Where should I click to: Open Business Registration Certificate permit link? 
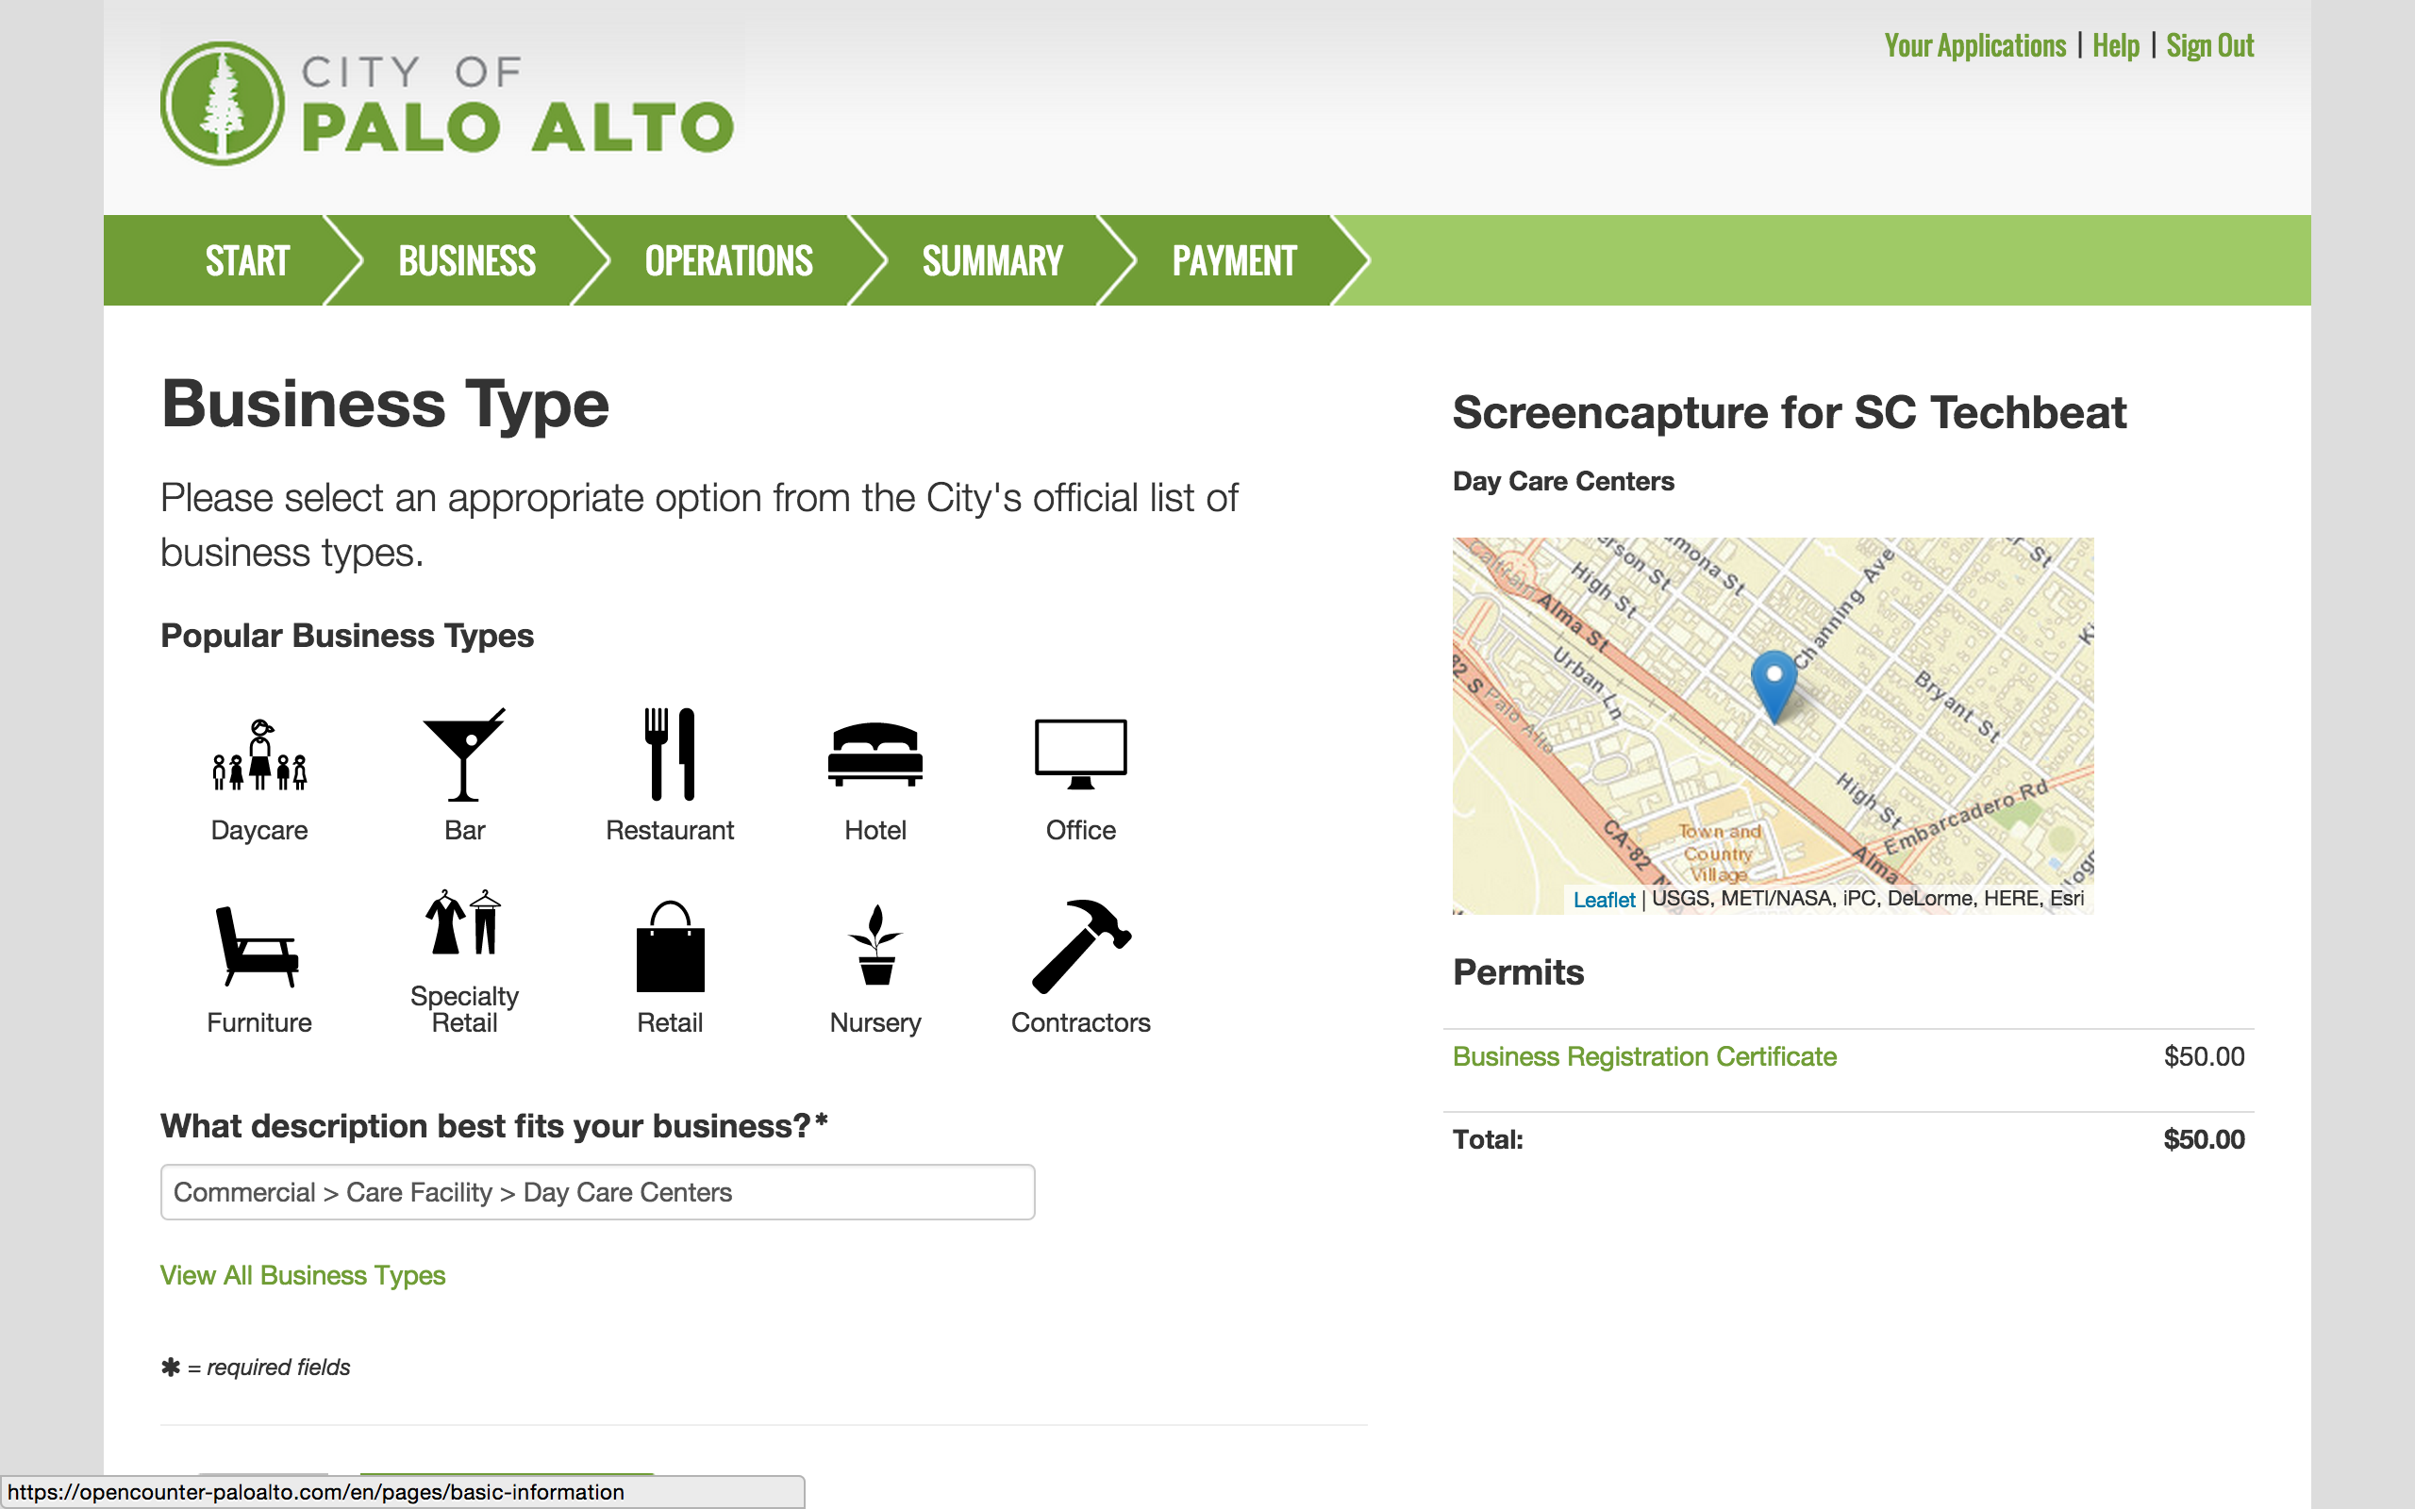tap(1643, 1056)
